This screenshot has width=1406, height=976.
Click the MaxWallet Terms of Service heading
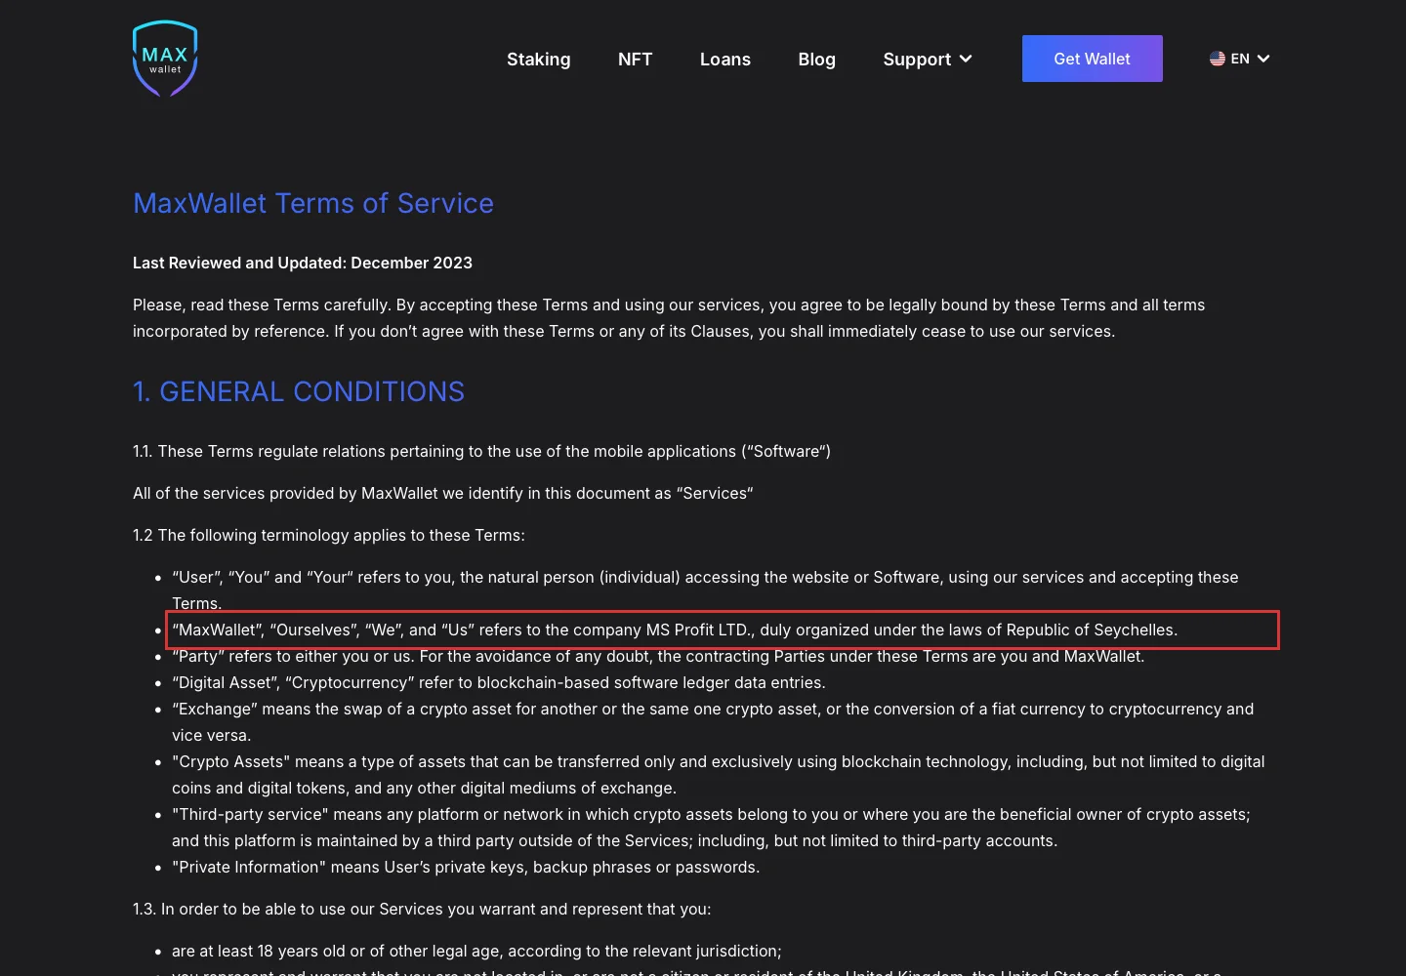click(x=313, y=203)
